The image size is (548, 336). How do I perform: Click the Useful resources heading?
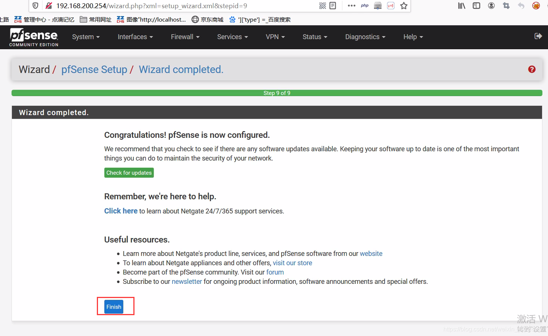pyautogui.click(x=137, y=240)
